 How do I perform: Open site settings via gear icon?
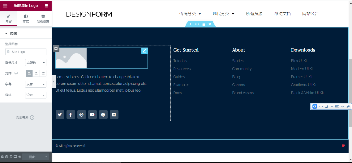pos(2,156)
